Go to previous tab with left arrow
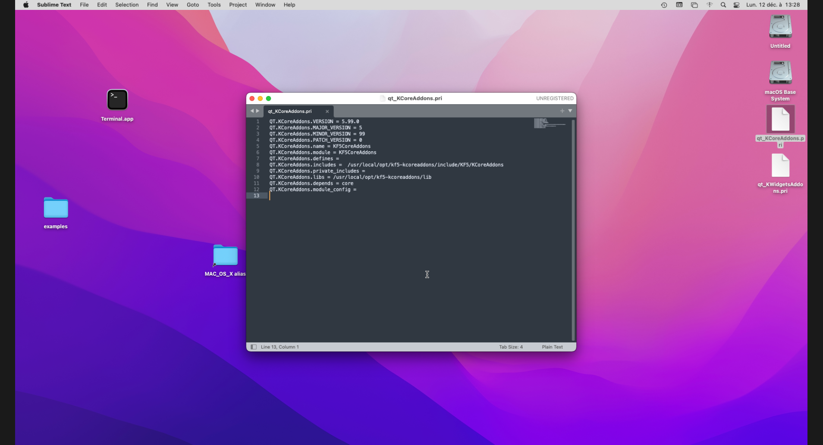The height and width of the screenshot is (445, 823). pos(252,111)
